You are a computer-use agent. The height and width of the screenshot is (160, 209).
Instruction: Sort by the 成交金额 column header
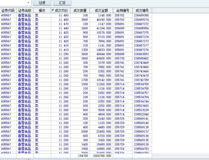(102, 10)
